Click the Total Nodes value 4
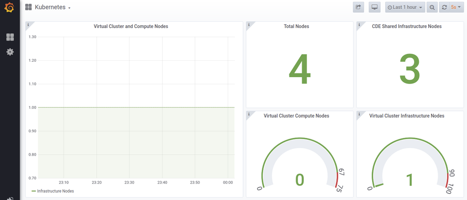 [x=300, y=69]
